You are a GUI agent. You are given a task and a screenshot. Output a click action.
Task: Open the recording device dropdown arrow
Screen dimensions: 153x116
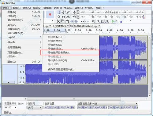point(50,26)
